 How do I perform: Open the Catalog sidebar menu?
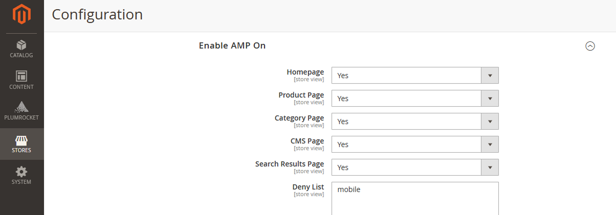[x=21, y=49]
